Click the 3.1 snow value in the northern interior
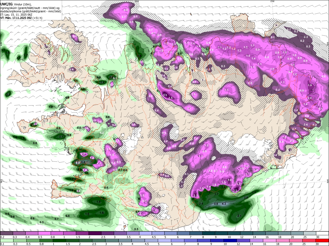The height and width of the screenshot is (246, 329). (165, 95)
